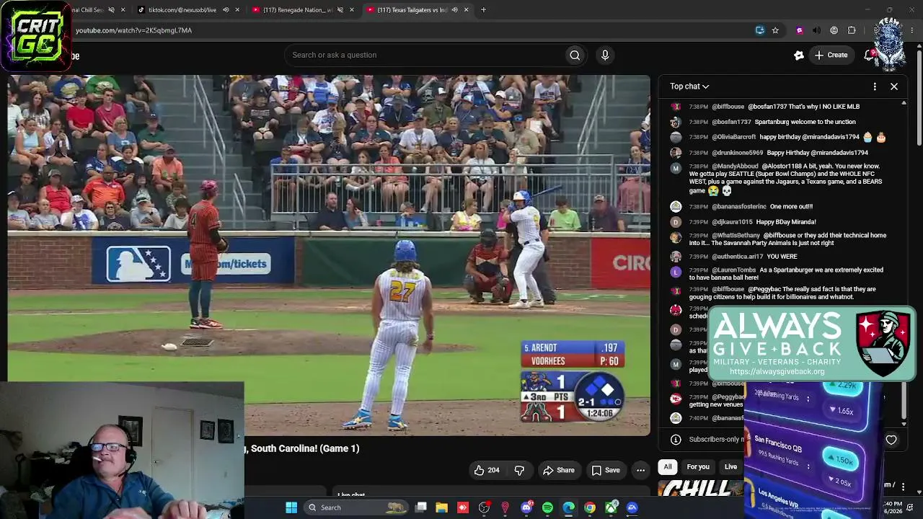Click @OliviaBarcroft username in chat
Screen dimensions: 923x519
(x=734, y=137)
